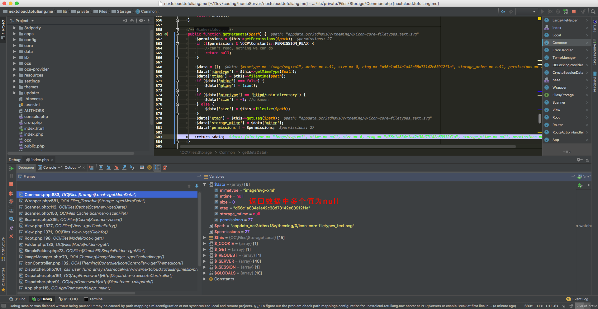The height and width of the screenshot is (309, 598).
Task: Click the Step Out debugger icon
Action: (124, 168)
